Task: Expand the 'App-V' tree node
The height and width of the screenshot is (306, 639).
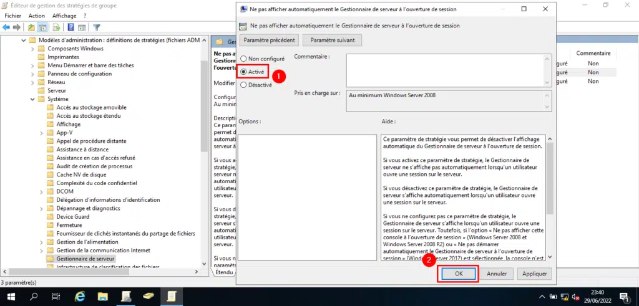Action: 42,133
